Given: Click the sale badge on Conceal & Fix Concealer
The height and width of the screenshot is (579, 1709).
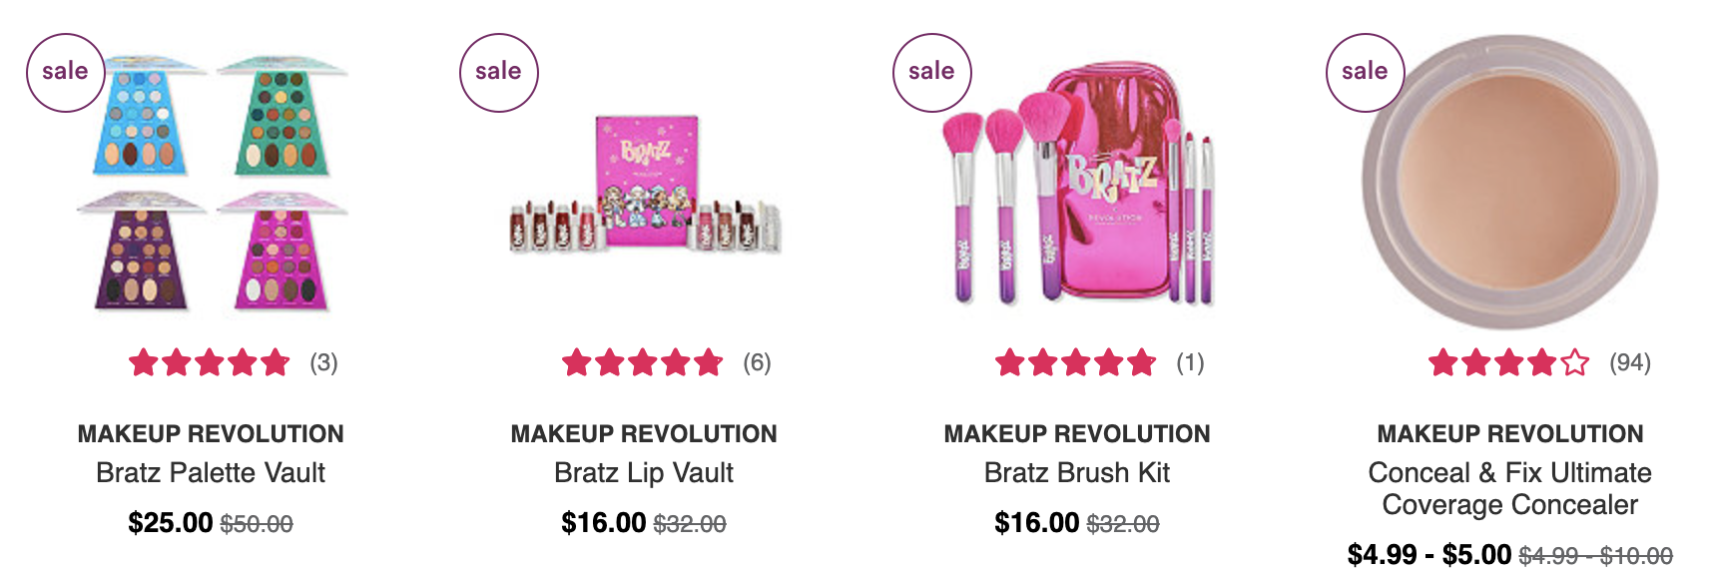Looking at the screenshot, I should click(x=1366, y=73).
